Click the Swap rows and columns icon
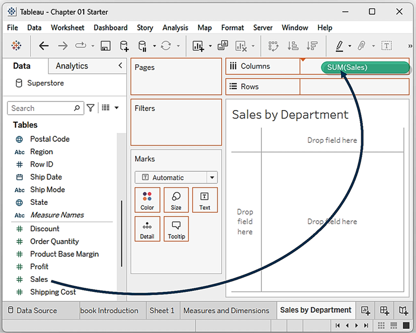The height and width of the screenshot is (333, 416). (x=273, y=46)
